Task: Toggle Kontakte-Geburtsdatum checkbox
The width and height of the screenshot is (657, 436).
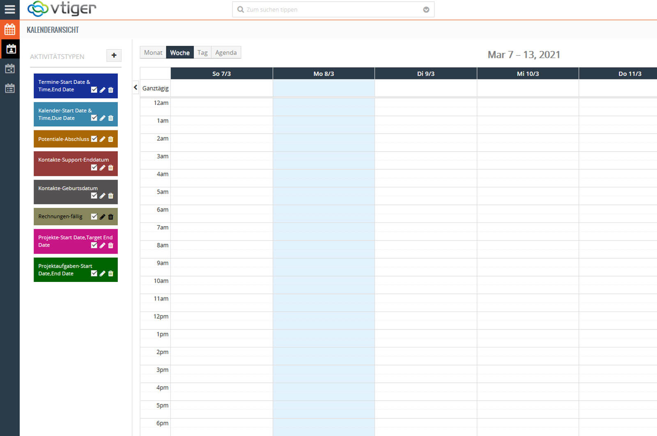Action: coord(94,195)
